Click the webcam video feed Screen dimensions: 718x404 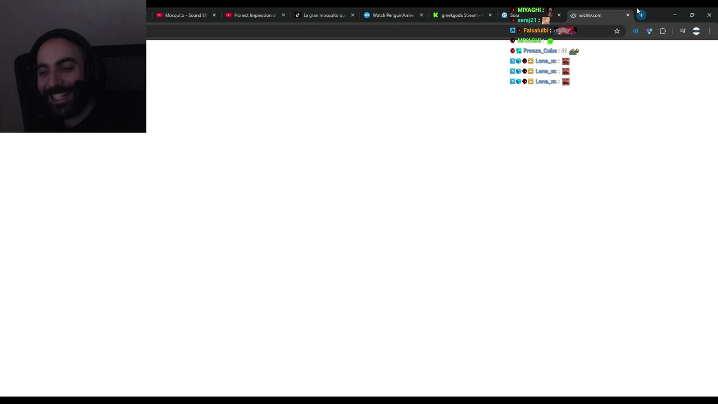pos(73,66)
